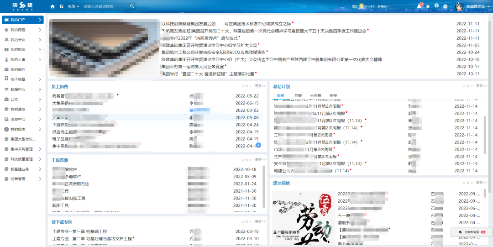Expand the 我的门户 chevron
This screenshot has width=493, height=247.
[40, 20]
